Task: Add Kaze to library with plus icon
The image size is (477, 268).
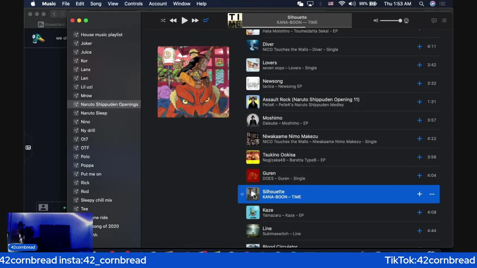Action: (x=419, y=212)
